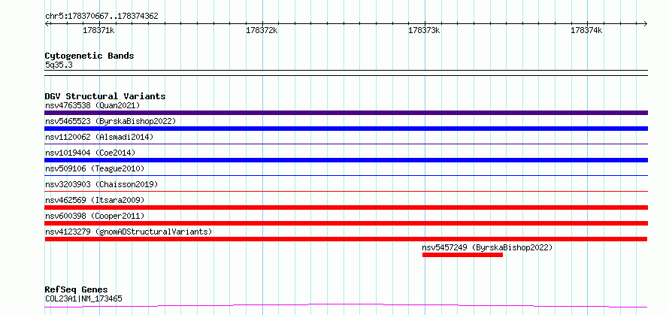The height and width of the screenshot is (315, 669).
Task: Click the blue nsv5465523 variant bar
Action: 346,129
